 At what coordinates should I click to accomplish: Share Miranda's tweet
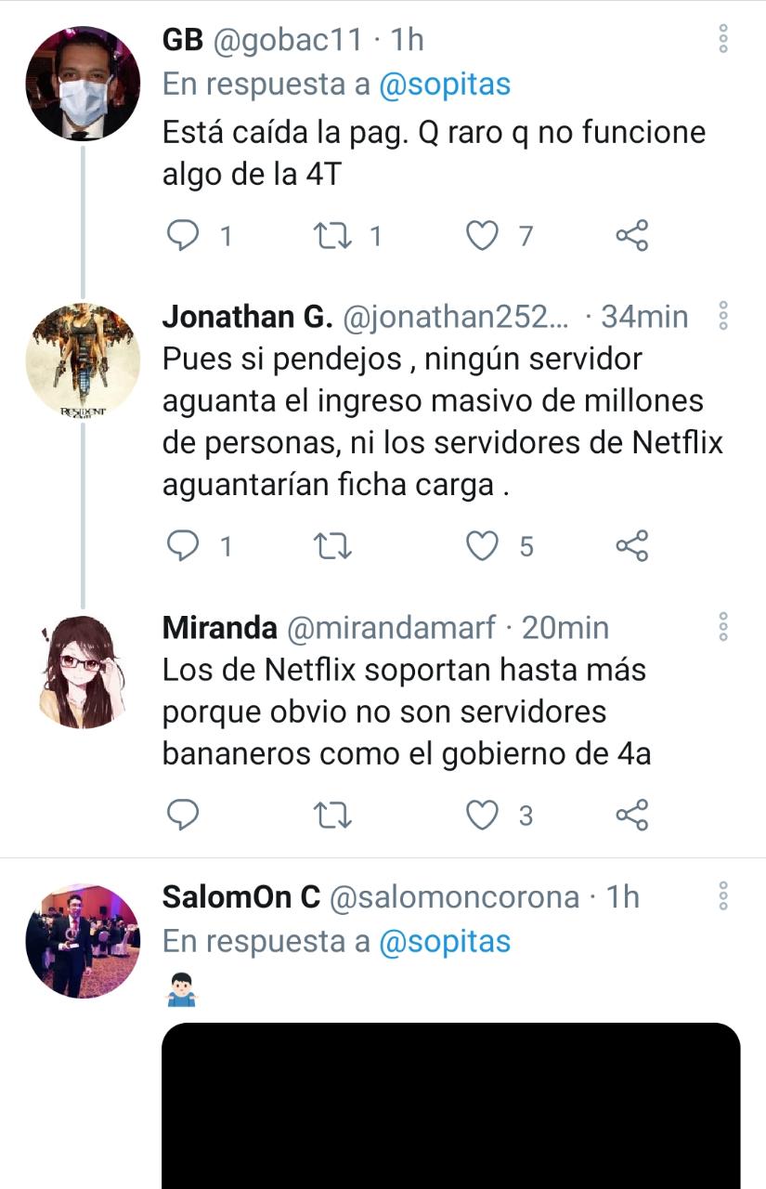[x=631, y=816]
